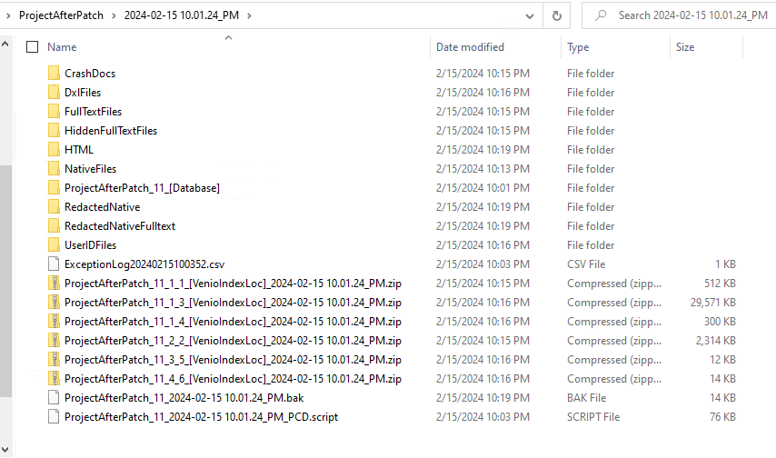Click the PCD.script file icon
The height and width of the screenshot is (458, 776).
tap(54, 416)
